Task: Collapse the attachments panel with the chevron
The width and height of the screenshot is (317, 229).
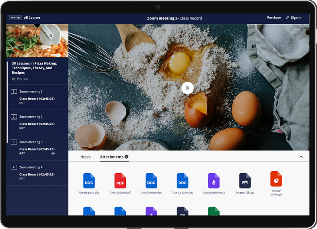Action: [x=301, y=157]
